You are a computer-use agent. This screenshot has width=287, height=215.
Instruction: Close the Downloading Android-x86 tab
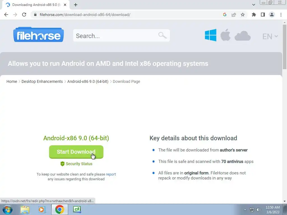tap(65, 5)
